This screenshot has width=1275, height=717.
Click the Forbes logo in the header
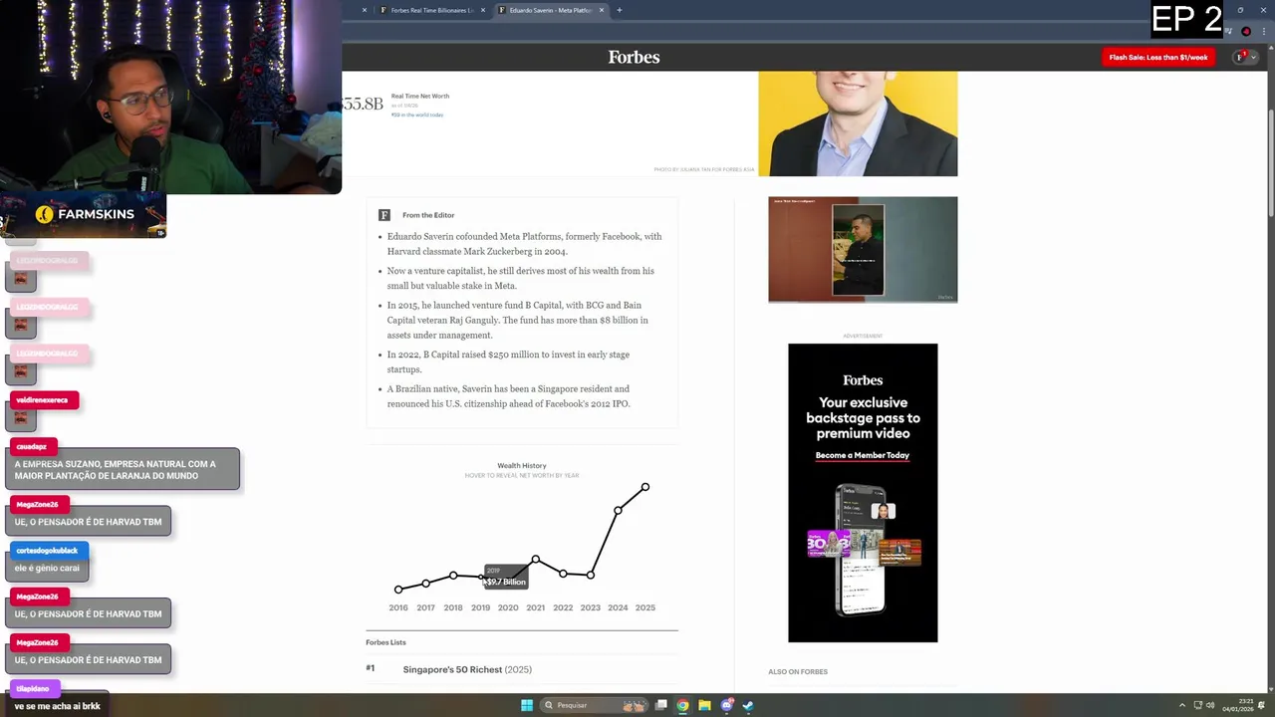635,57
